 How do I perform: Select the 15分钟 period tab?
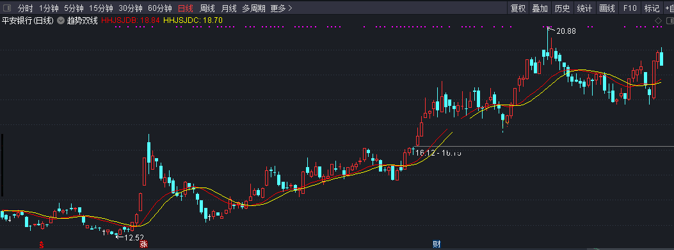pyautogui.click(x=101, y=8)
